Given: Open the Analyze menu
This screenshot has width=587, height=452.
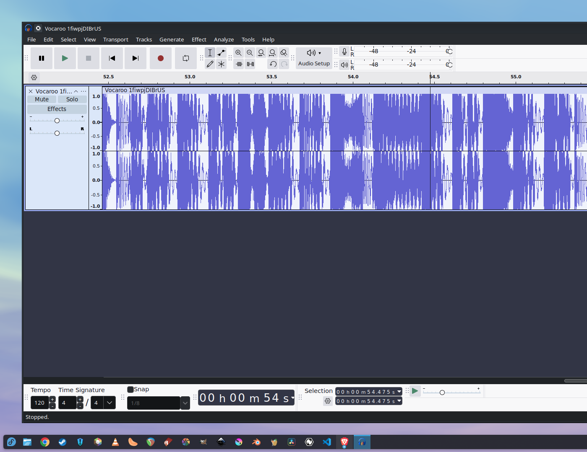Looking at the screenshot, I should pos(224,39).
